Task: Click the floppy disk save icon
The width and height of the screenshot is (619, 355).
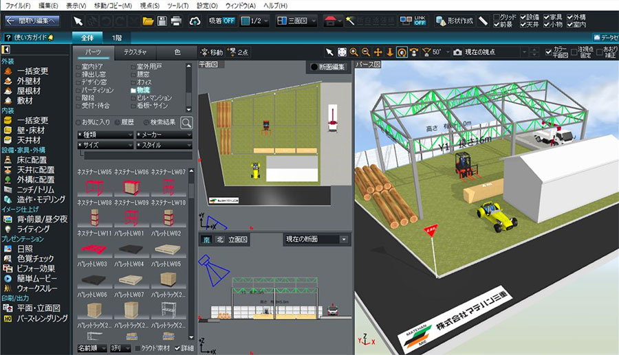Action: pyautogui.click(x=162, y=21)
